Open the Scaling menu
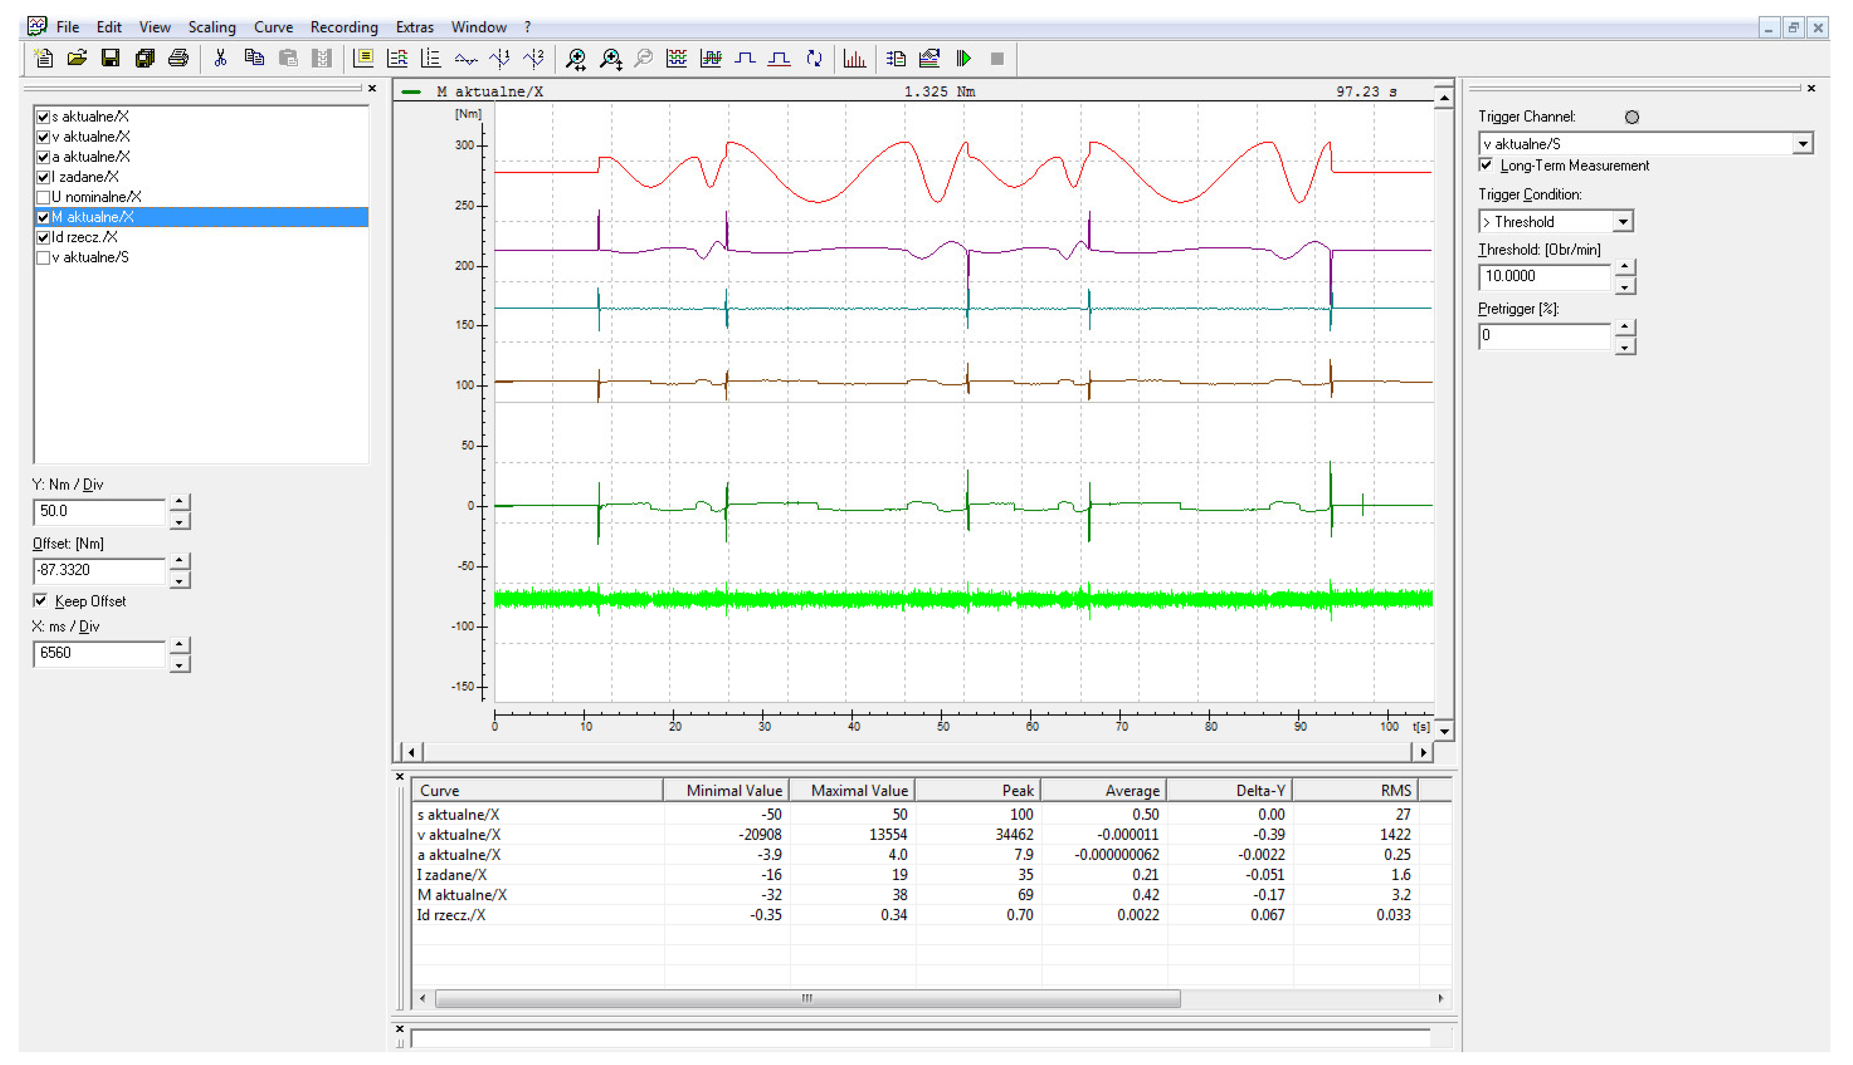 [211, 27]
